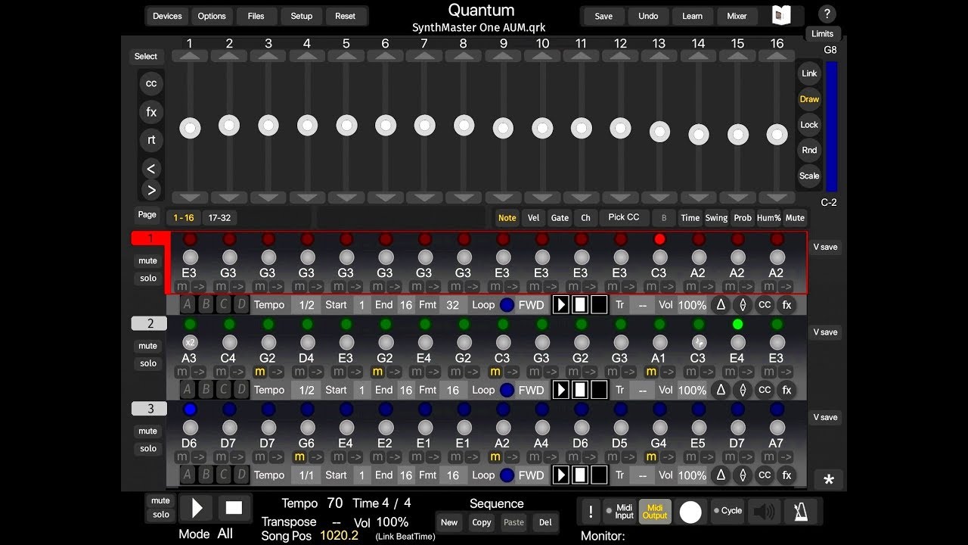Screen dimensions: 968x545
Task: Select track 2 number label
Action: point(150,323)
